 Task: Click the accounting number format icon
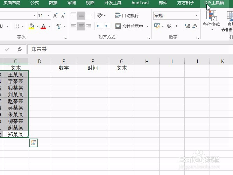(x=157, y=26)
